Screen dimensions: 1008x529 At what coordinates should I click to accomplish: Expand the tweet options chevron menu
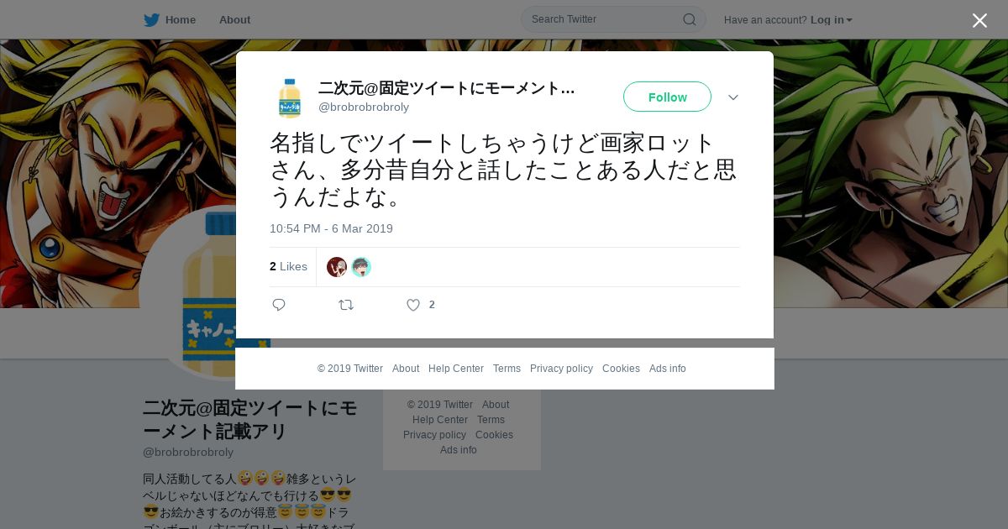tap(733, 97)
